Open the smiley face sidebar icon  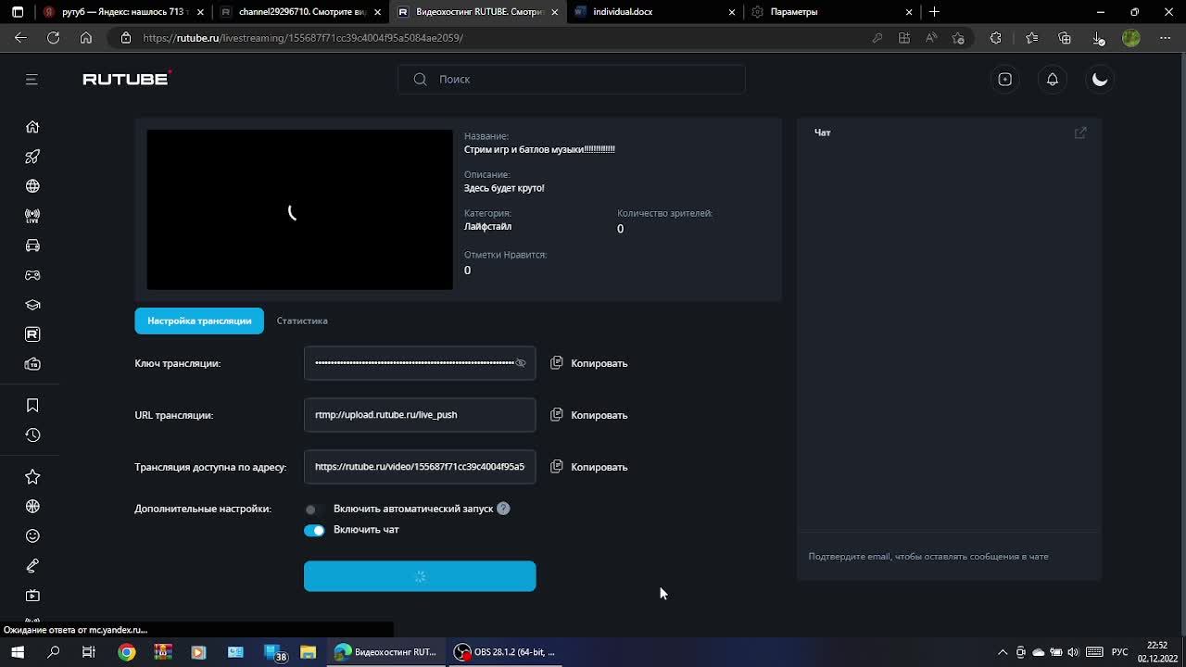(x=32, y=536)
